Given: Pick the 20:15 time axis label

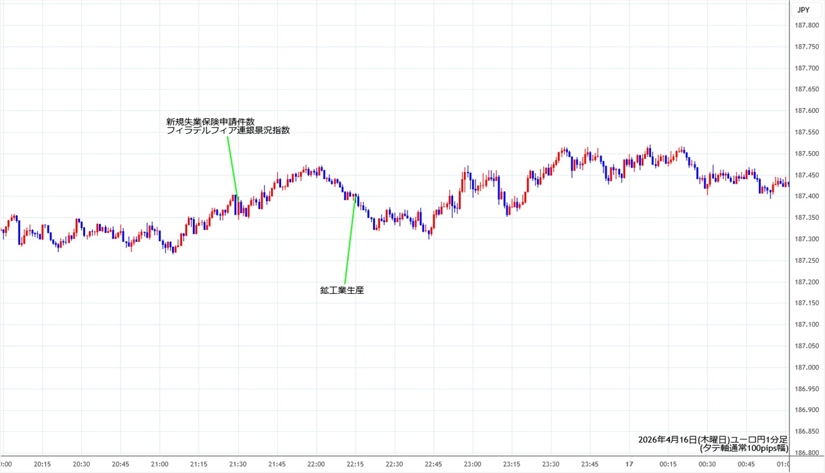Looking at the screenshot, I should (x=43, y=464).
